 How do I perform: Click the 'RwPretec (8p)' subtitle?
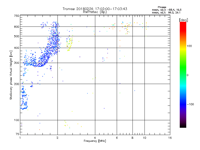coord(95,12)
